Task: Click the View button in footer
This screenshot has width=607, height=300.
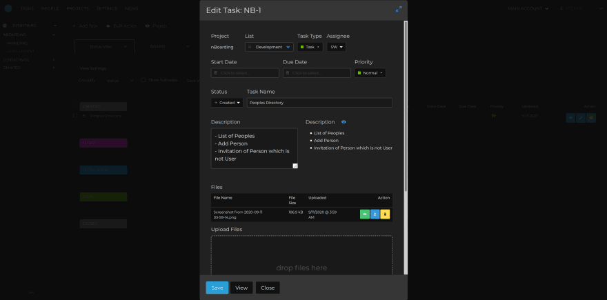Action: pos(241,288)
